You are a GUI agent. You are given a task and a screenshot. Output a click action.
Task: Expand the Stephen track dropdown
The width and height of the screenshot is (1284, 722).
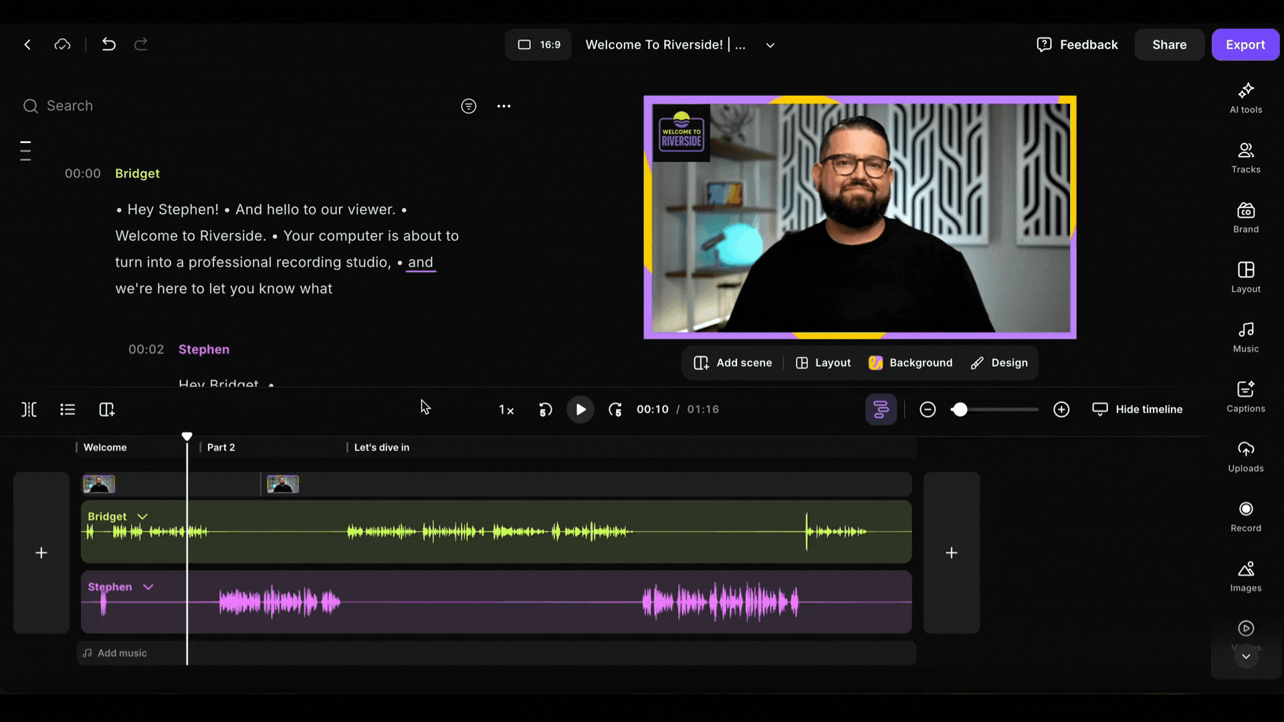point(148,587)
